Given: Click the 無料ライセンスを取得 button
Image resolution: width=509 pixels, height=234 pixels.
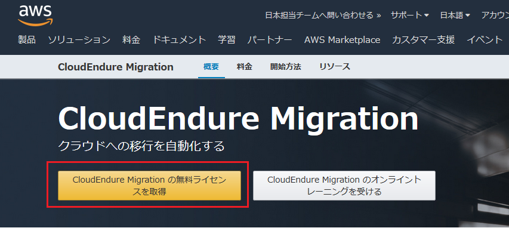Looking at the screenshot, I should (149, 186).
